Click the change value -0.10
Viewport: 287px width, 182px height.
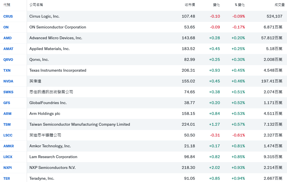coord(215,16)
